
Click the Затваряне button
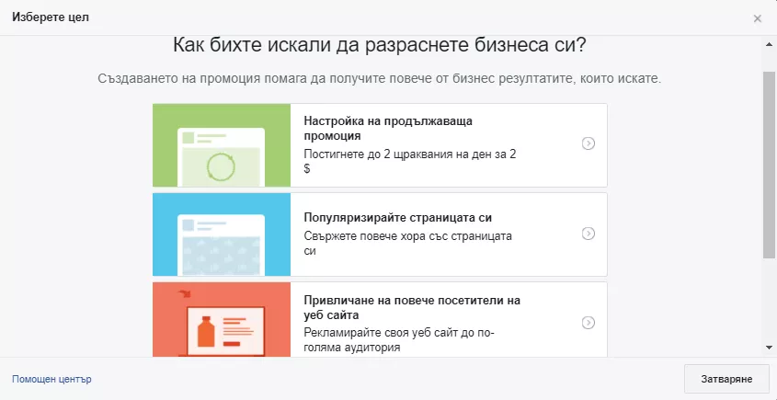727,379
